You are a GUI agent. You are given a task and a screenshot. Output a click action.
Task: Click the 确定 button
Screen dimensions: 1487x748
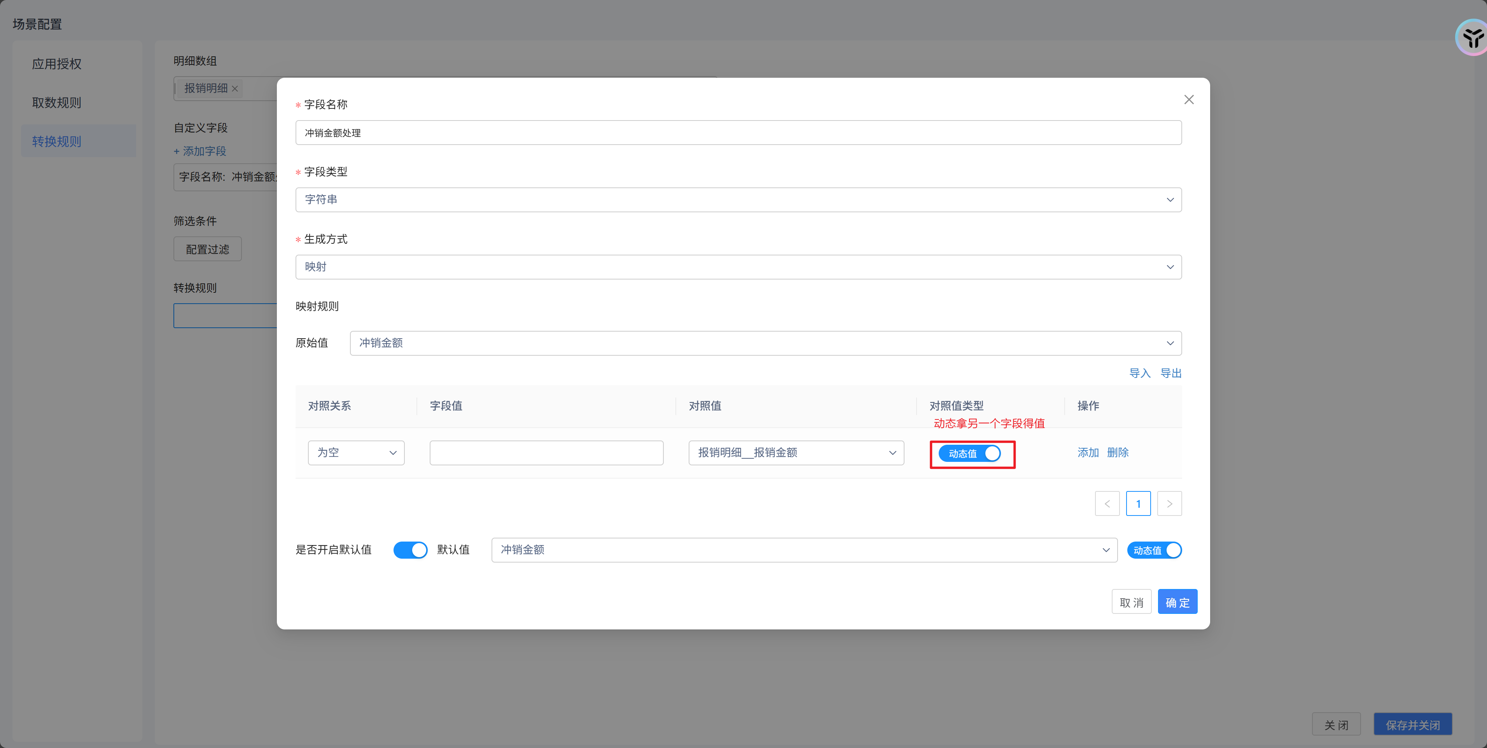pyautogui.click(x=1177, y=602)
